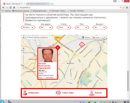This screenshot has height=103, width=130.
Task: Zoom out the map with minus button
Action: (x=23, y=68)
